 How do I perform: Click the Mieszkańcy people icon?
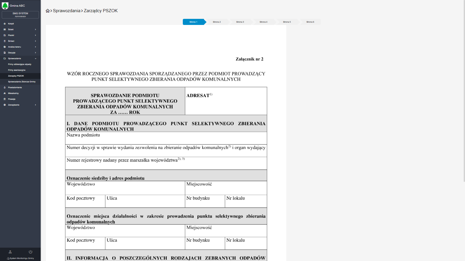pyautogui.click(x=5, y=93)
